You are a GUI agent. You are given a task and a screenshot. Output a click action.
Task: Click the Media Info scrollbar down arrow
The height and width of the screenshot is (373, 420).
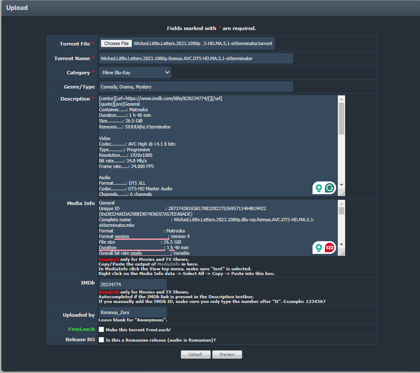341,245
